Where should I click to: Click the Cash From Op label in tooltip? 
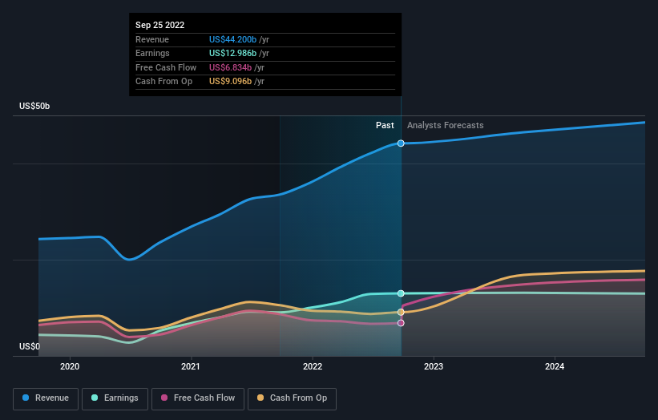coord(164,82)
